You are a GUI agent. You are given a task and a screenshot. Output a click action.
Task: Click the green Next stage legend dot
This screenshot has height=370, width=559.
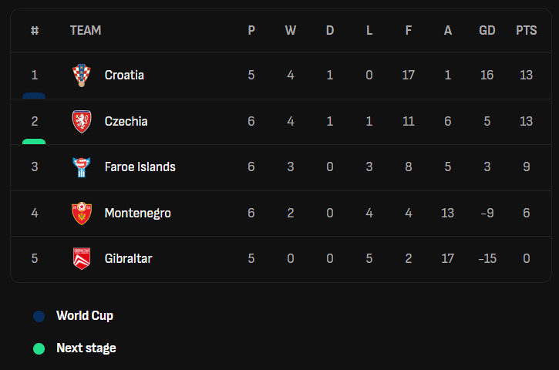39,348
